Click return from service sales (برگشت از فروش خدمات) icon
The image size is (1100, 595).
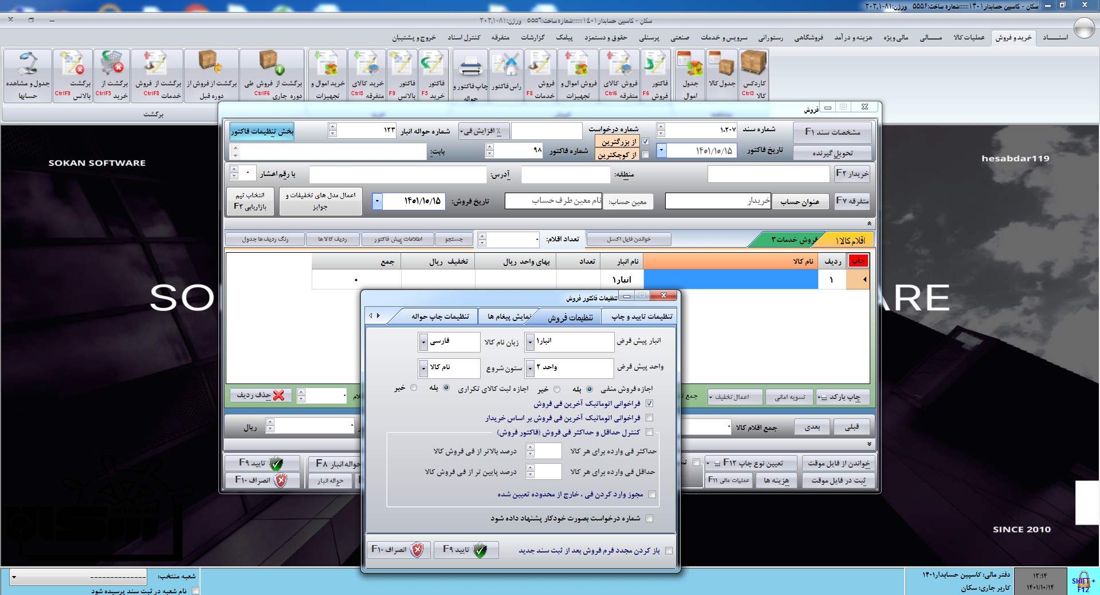(x=157, y=75)
